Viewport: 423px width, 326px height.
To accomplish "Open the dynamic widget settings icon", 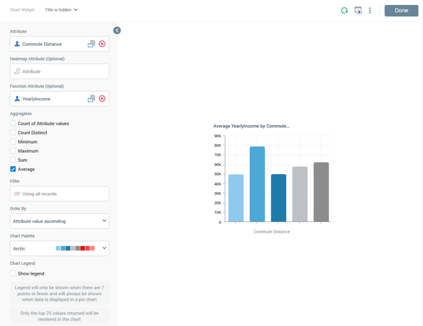I will coord(358,11).
